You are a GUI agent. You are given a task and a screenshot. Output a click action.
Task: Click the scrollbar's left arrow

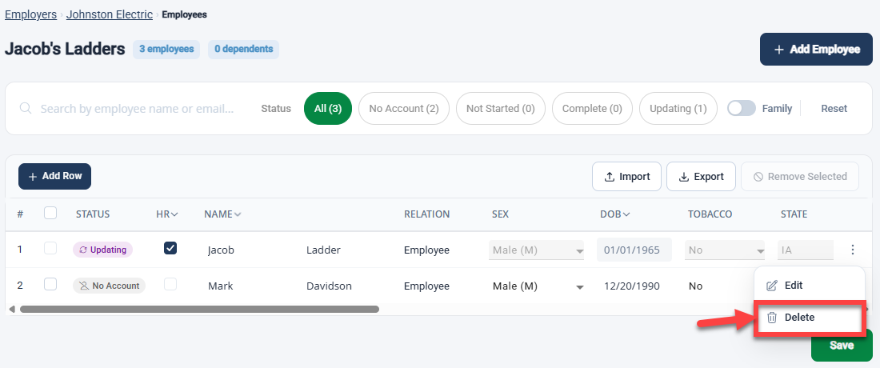tap(12, 309)
